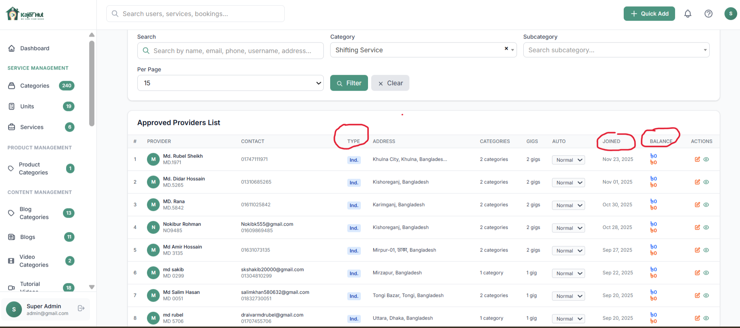Click the green Filter button
Screen dimensions: 740x328
[349, 83]
